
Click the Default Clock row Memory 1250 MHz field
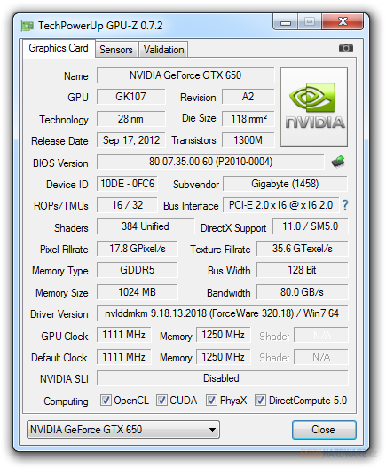tap(223, 357)
